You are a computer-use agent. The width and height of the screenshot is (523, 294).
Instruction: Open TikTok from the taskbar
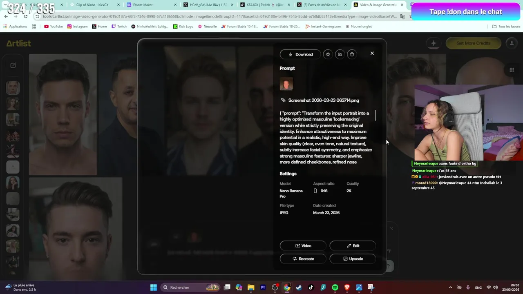pyautogui.click(x=311, y=287)
